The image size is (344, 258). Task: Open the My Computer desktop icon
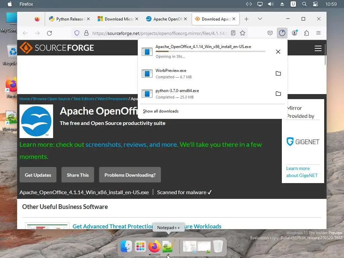pyautogui.click(x=9, y=23)
